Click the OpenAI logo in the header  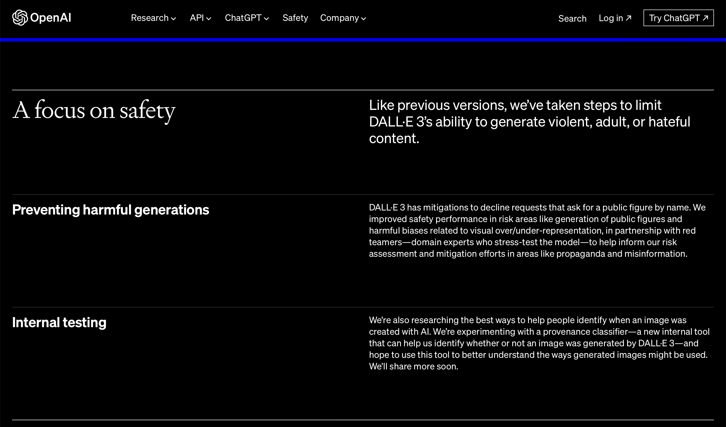pos(41,18)
